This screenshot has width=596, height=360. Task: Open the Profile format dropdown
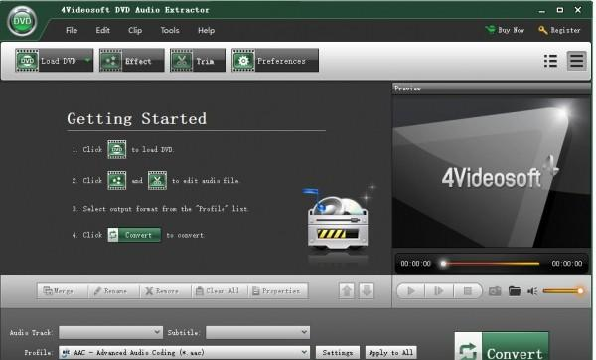tap(184, 352)
